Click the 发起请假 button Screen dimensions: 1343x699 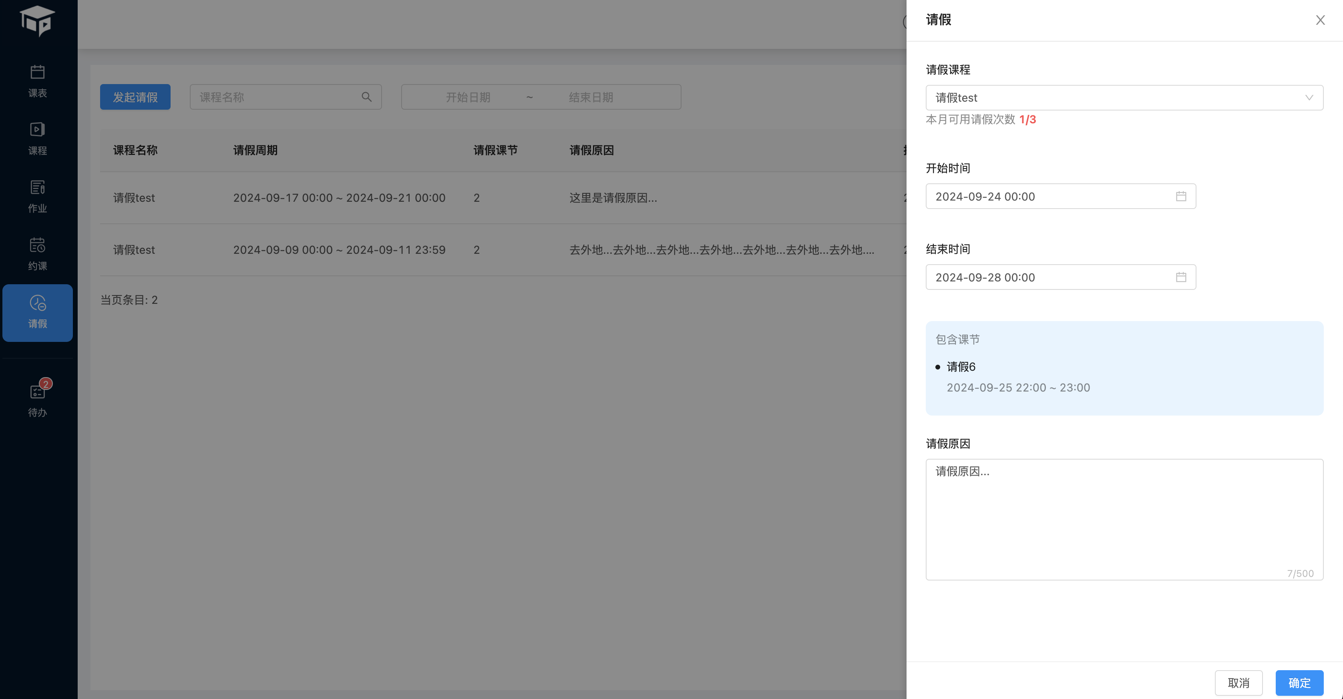coord(135,97)
